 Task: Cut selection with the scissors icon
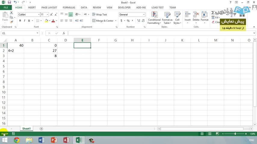[x=11, y=13]
